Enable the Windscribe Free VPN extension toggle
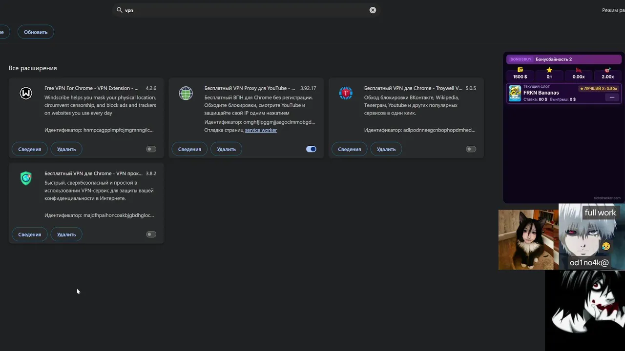This screenshot has width=625, height=351. coord(151,149)
